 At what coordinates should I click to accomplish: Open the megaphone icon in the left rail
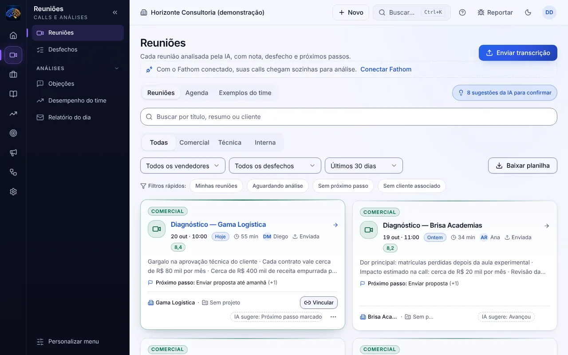pos(13,153)
